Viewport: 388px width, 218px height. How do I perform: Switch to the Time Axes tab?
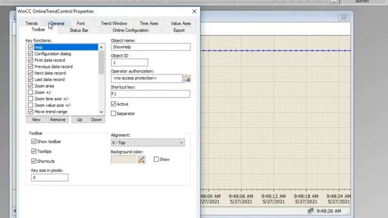pyautogui.click(x=149, y=24)
